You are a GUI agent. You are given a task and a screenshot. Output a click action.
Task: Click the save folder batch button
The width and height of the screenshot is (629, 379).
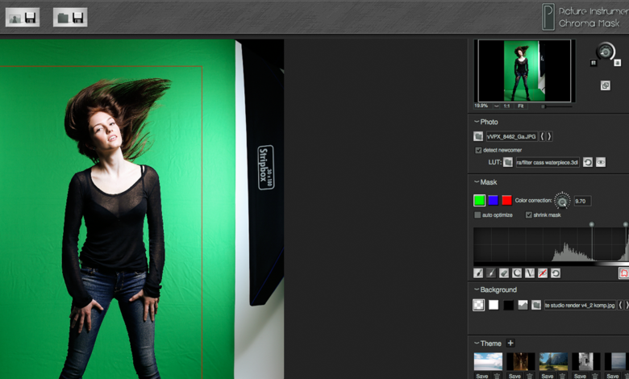[x=70, y=17]
